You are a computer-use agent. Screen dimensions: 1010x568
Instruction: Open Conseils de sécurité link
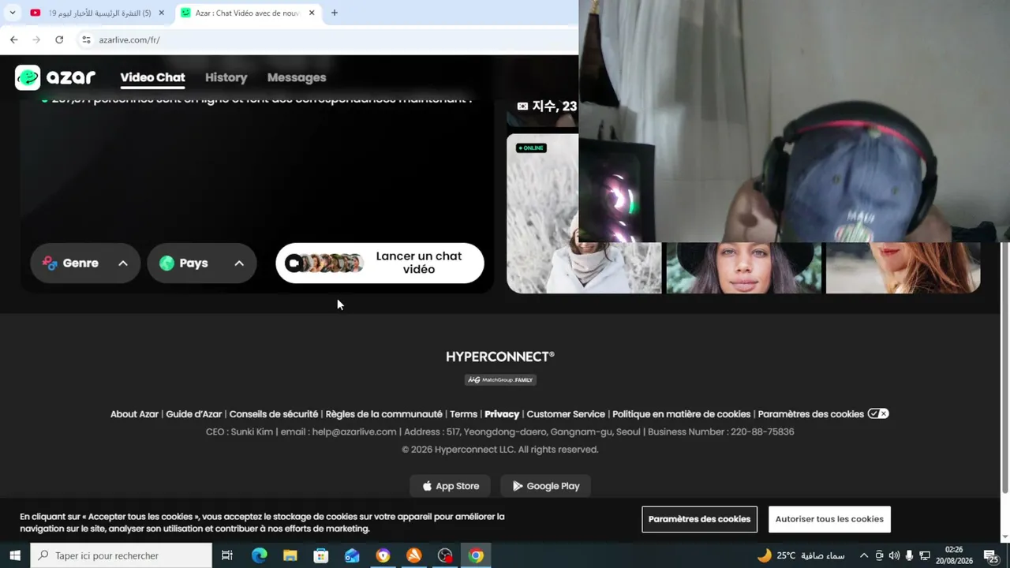[274, 414]
